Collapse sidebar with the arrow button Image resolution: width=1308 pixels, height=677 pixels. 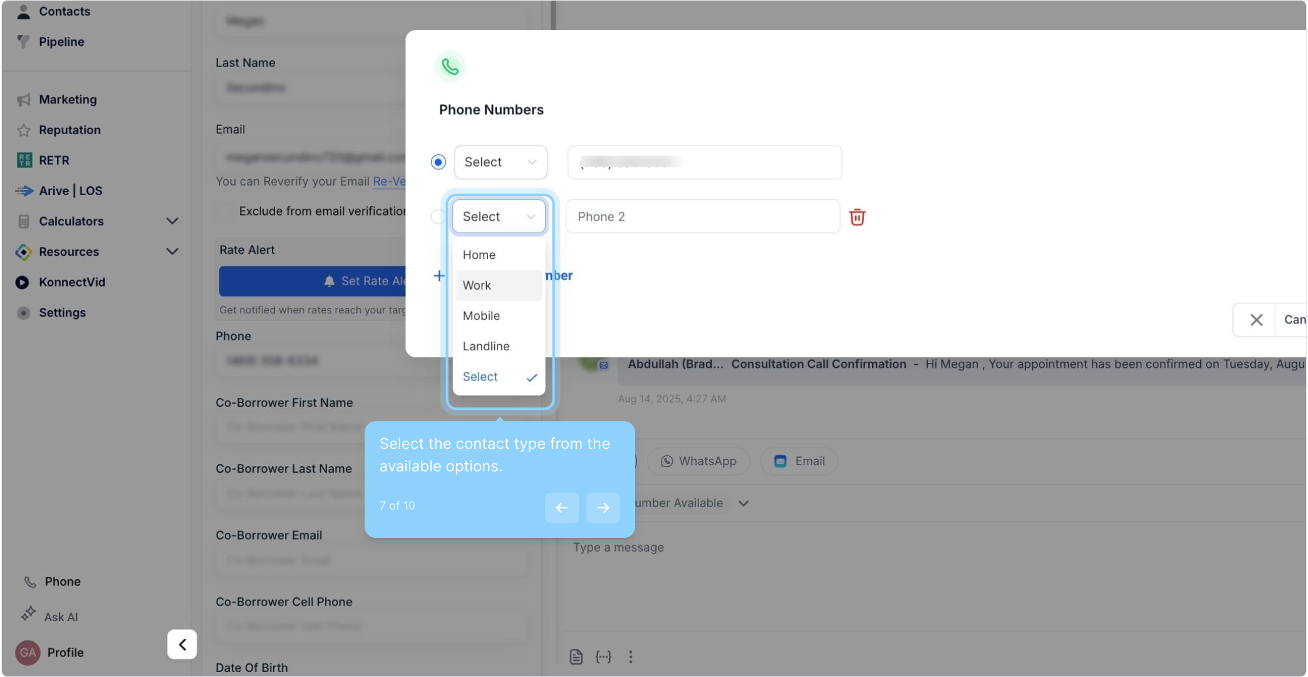182,644
